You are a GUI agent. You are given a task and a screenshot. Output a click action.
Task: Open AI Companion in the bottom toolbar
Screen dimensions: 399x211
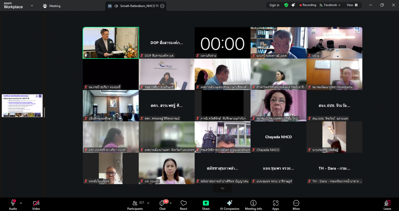tap(230, 205)
